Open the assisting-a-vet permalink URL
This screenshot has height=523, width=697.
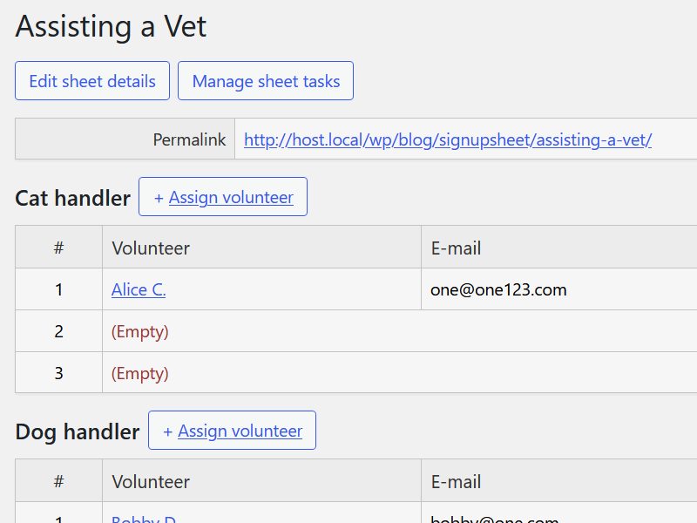tap(448, 139)
